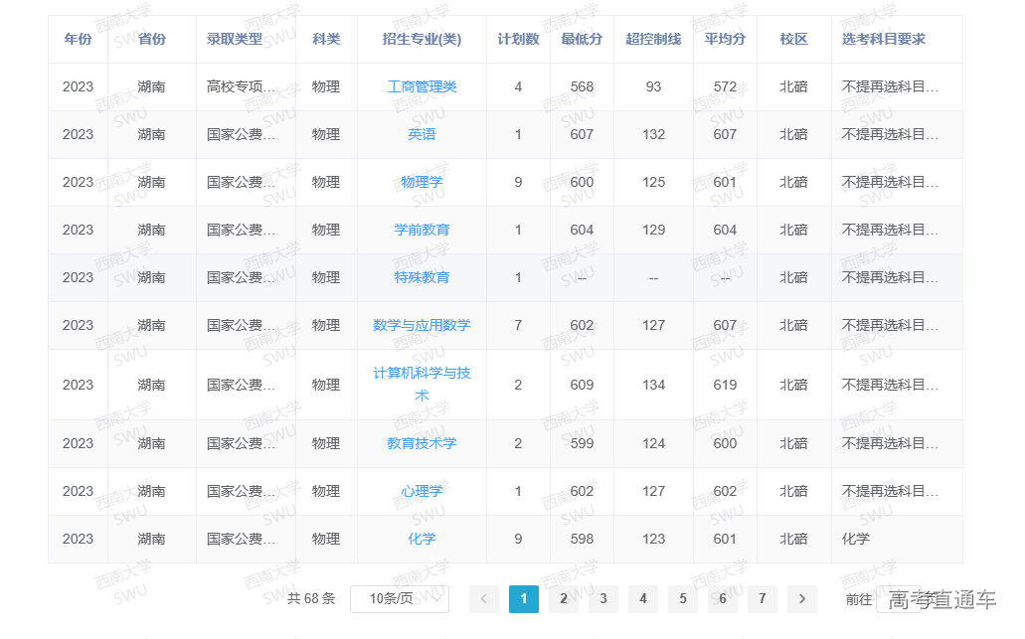The height and width of the screenshot is (639, 1025).
Task: Open the 教育技术学 major link
Action: pyautogui.click(x=422, y=443)
